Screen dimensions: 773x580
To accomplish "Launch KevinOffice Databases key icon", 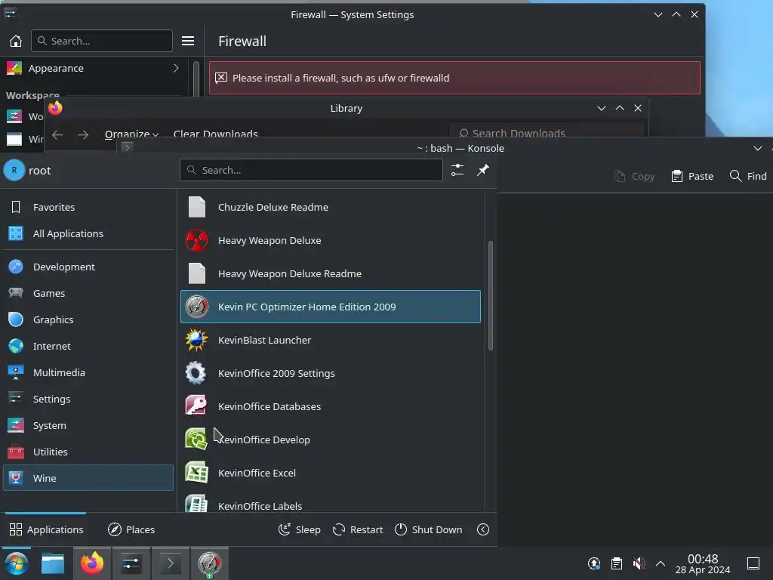I will coord(196,406).
